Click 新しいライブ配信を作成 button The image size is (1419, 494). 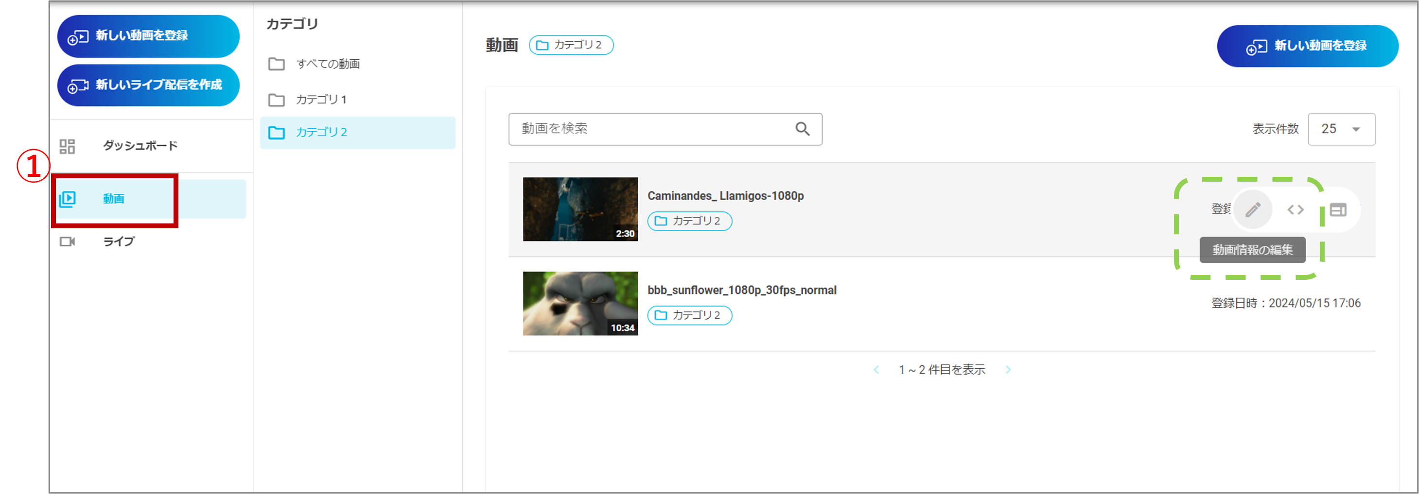coord(148,85)
